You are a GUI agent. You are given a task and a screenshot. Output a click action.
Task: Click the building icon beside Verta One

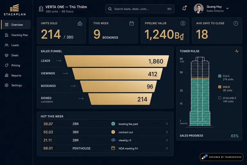pos(41,9)
